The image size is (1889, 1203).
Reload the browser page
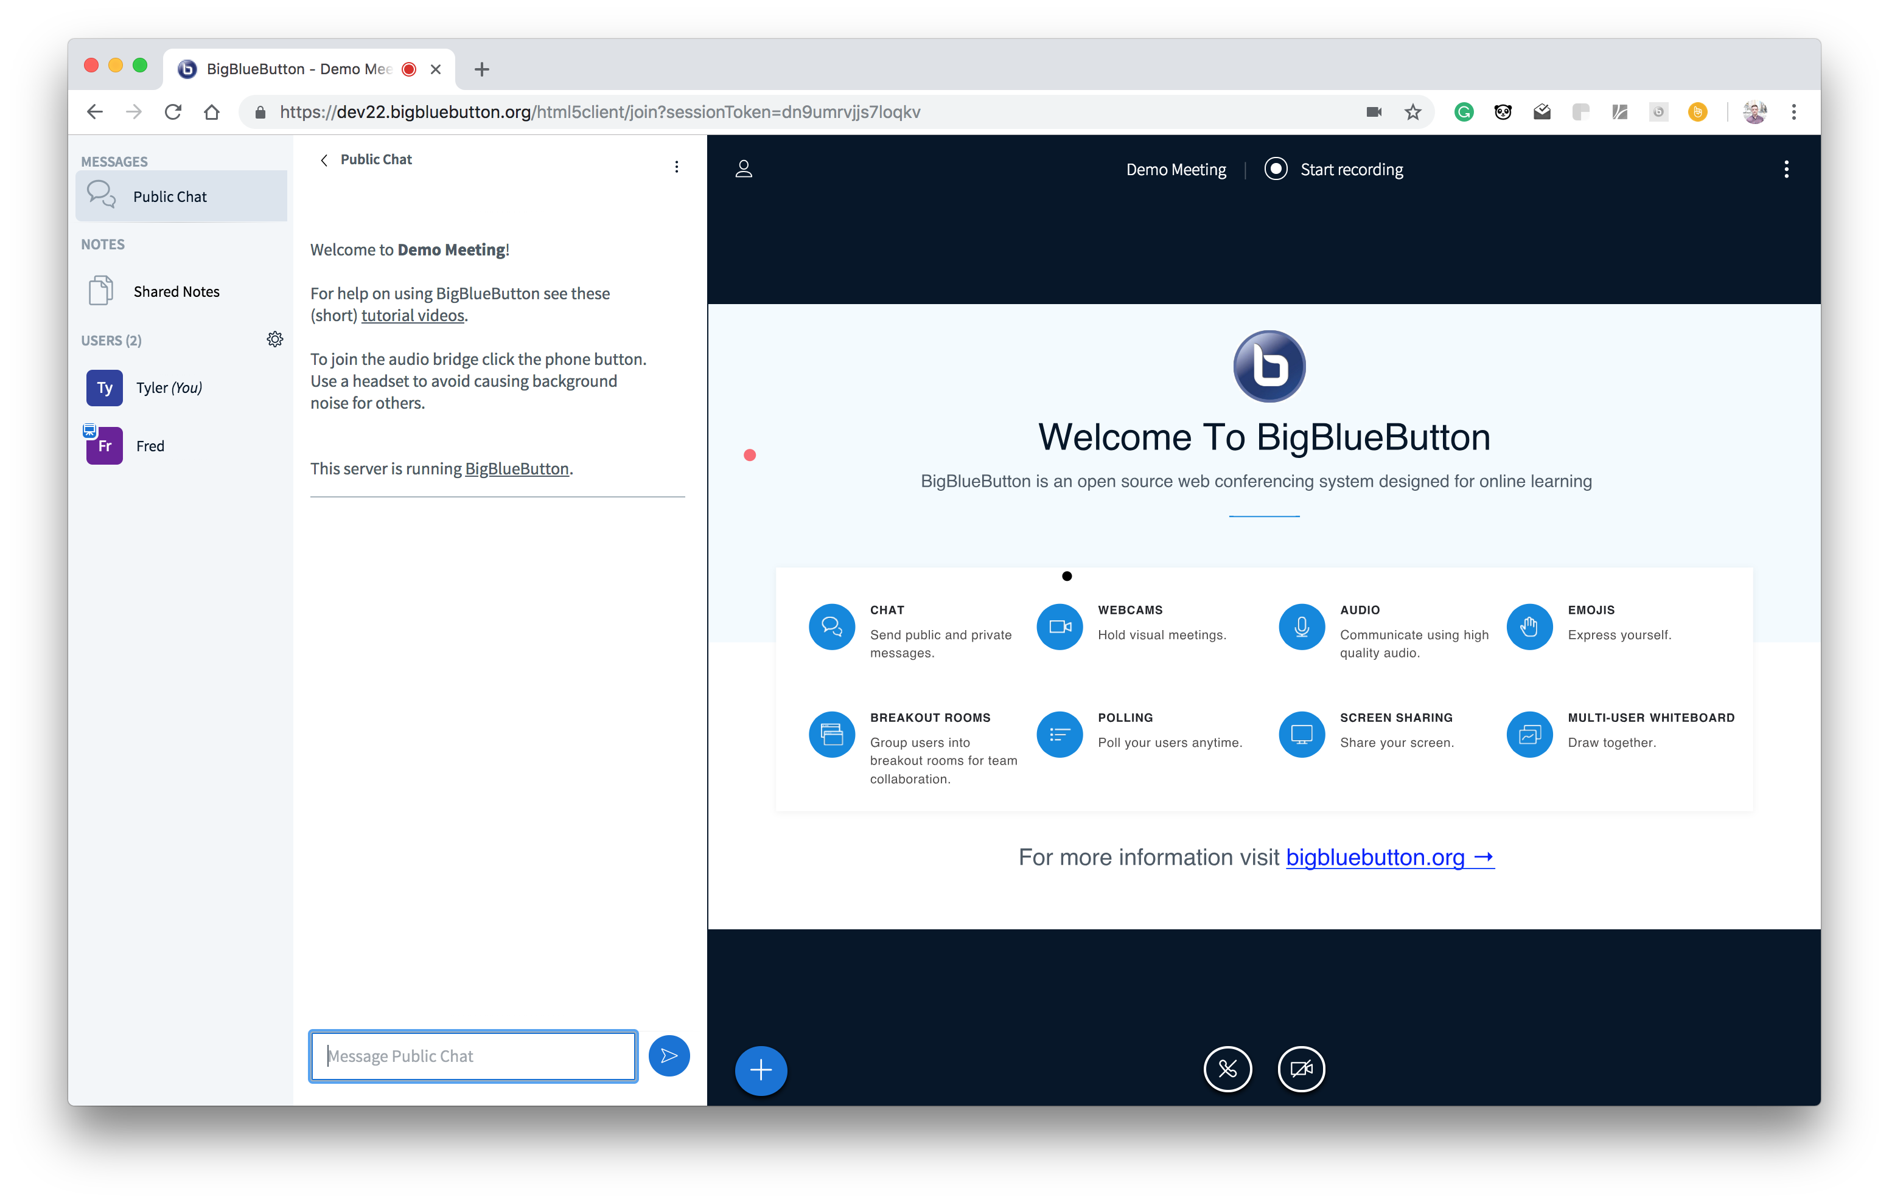click(x=173, y=111)
